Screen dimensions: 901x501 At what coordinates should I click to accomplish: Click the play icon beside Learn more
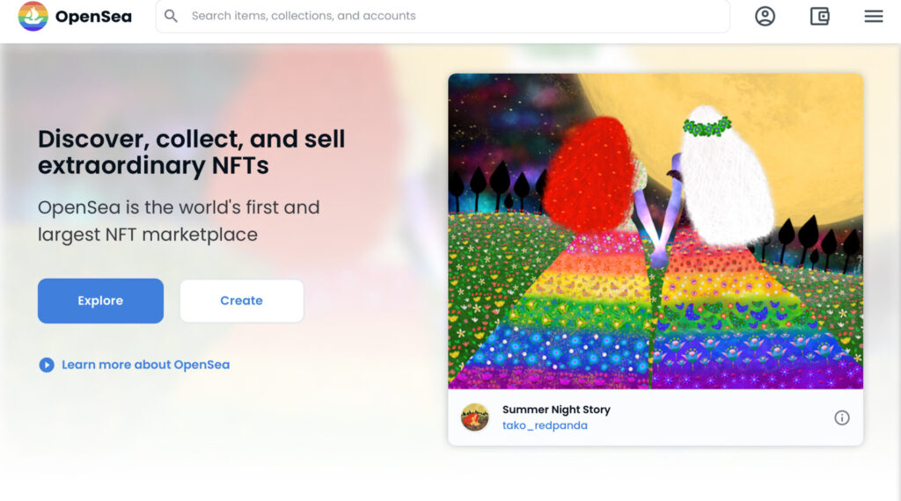(47, 365)
